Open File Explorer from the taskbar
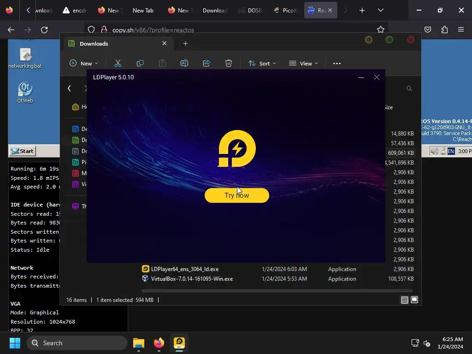Viewport: 472px width, 354px height. (x=139, y=343)
